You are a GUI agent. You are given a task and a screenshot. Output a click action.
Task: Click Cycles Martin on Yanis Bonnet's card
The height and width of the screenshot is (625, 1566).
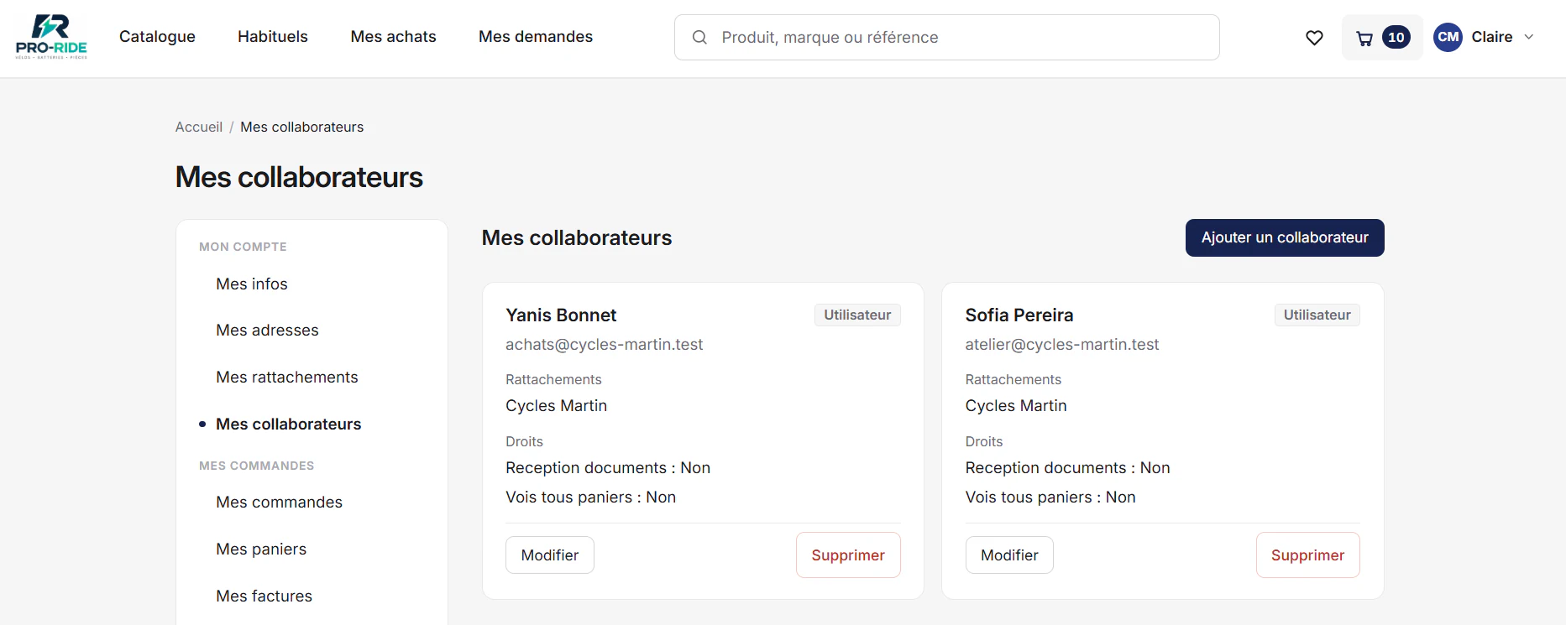coord(556,406)
